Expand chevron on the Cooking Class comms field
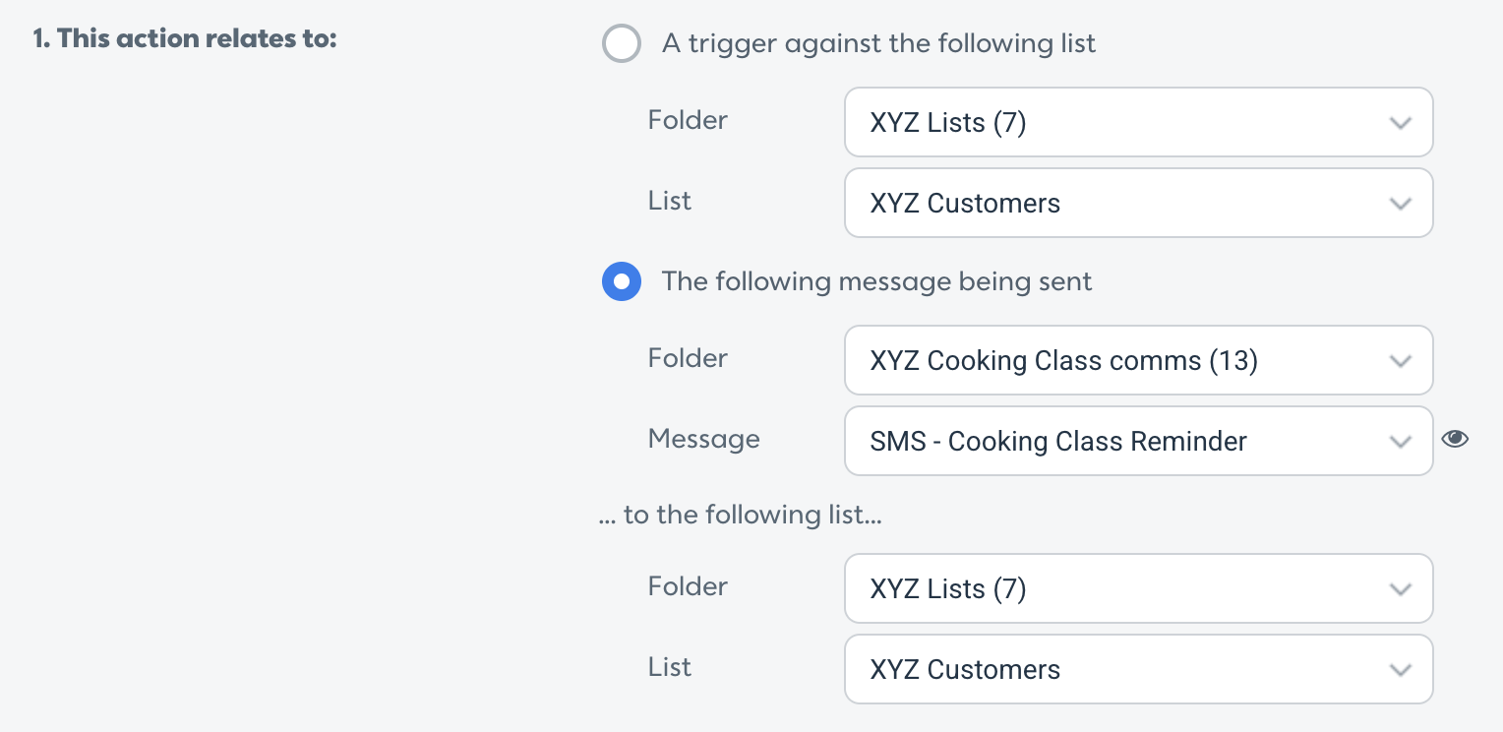The height and width of the screenshot is (732, 1503). (1400, 361)
